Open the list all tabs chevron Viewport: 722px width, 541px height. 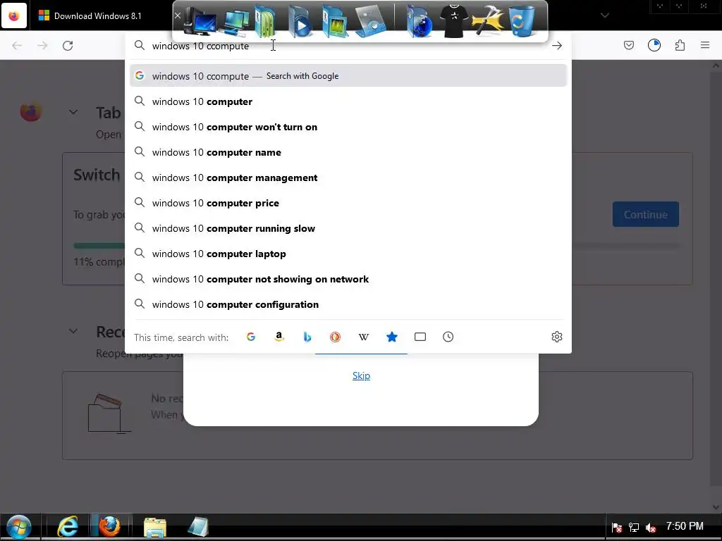point(604,15)
